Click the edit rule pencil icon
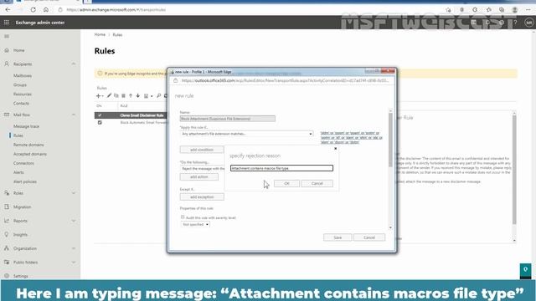This screenshot has height=301, width=536. (x=109, y=96)
